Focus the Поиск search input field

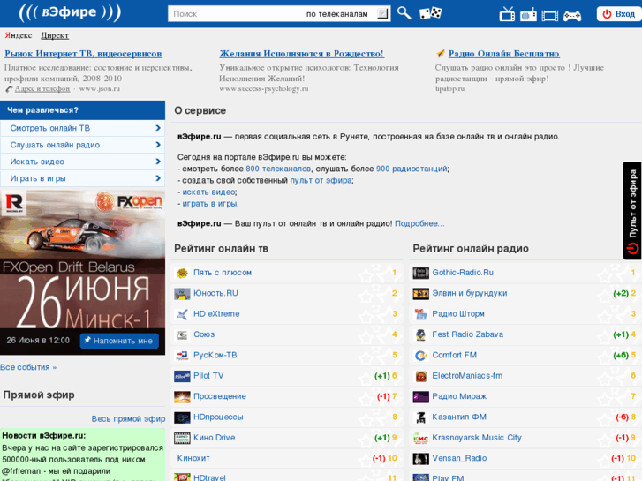click(x=236, y=14)
